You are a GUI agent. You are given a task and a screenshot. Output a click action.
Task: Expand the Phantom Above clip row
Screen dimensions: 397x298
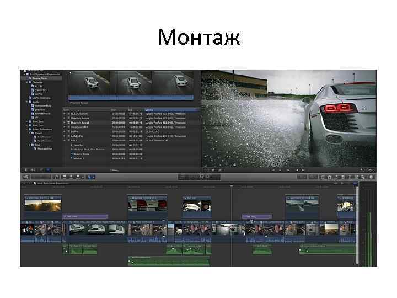tap(65, 118)
